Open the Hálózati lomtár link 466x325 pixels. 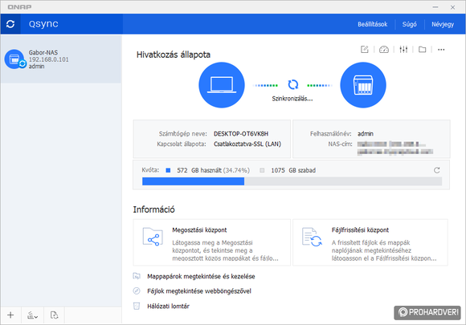(168, 307)
